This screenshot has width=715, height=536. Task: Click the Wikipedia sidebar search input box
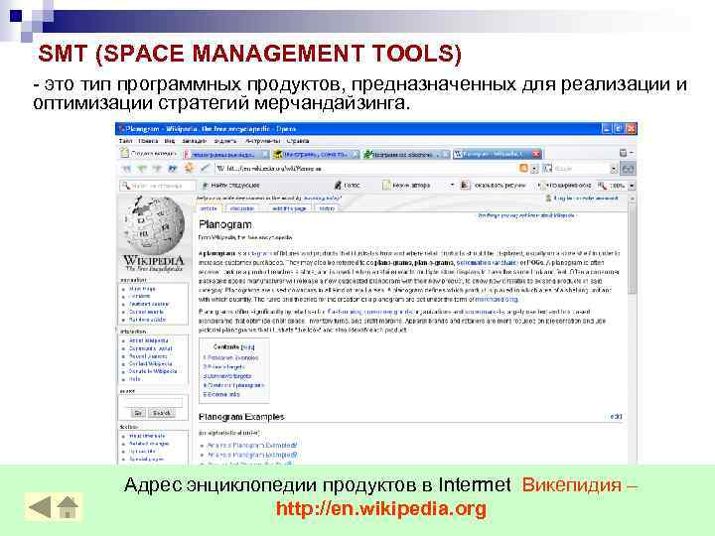click(x=153, y=402)
